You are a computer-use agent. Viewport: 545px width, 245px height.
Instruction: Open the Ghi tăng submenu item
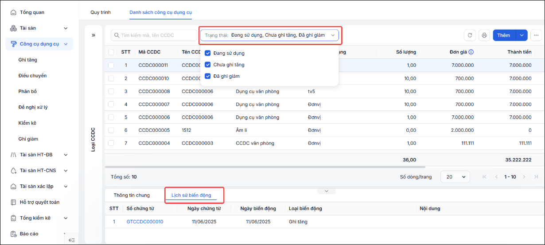click(28, 60)
